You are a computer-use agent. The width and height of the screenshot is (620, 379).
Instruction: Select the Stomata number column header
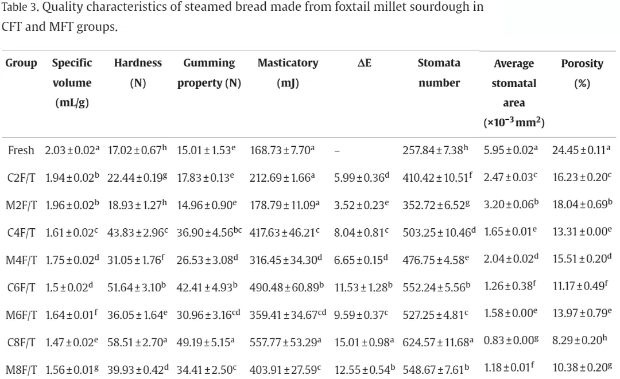(x=439, y=73)
